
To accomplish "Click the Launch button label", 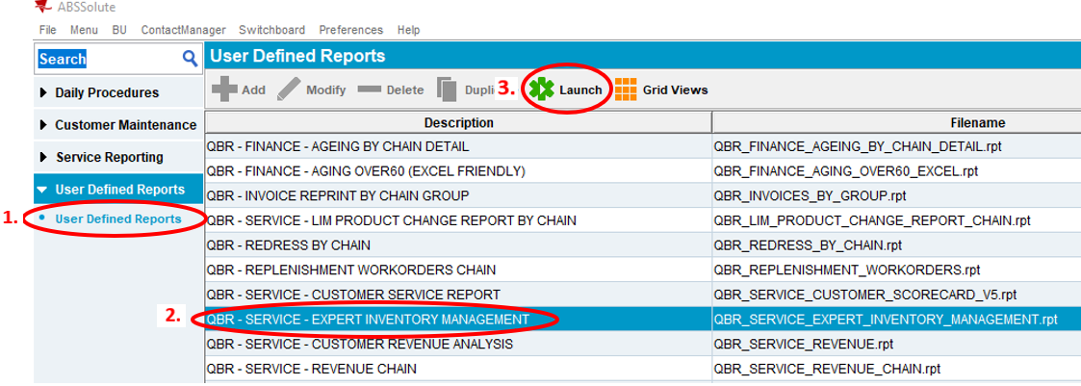I will click(580, 90).
